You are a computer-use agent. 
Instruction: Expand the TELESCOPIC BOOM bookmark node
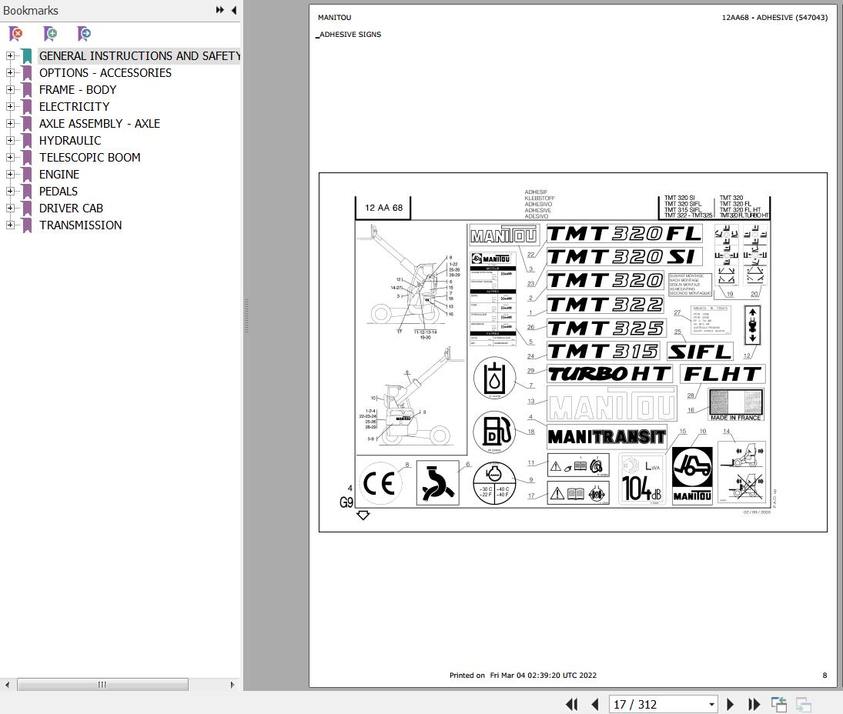10,158
